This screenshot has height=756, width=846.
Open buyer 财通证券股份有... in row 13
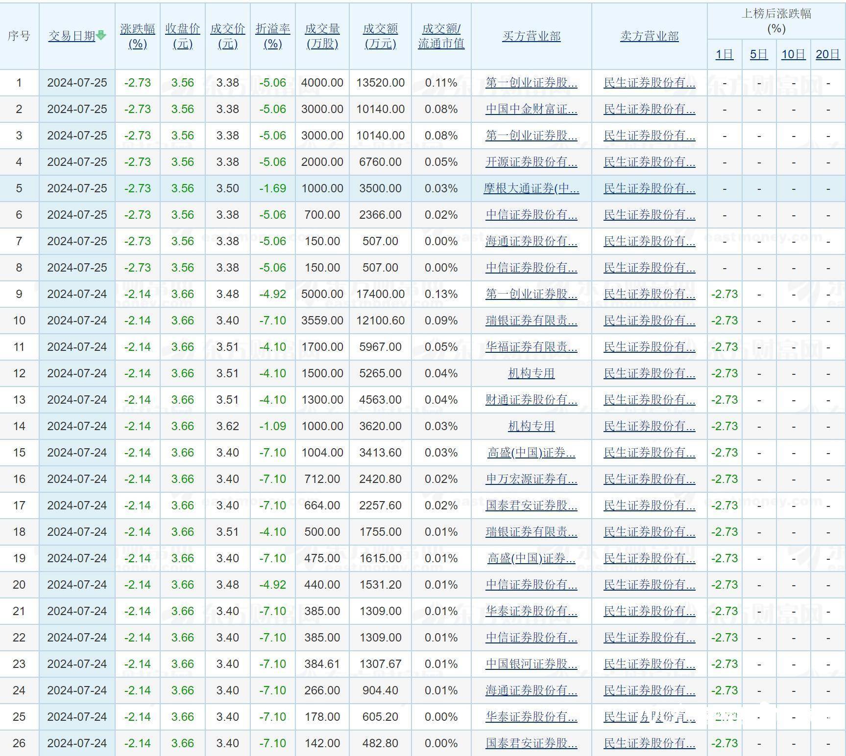(532, 400)
